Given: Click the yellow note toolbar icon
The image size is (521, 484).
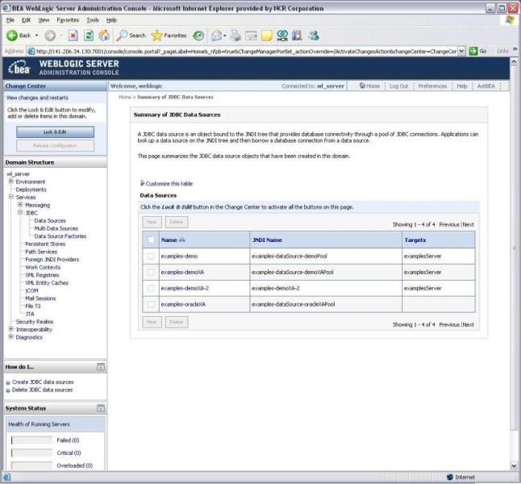Looking at the screenshot, I should (266, 35).
